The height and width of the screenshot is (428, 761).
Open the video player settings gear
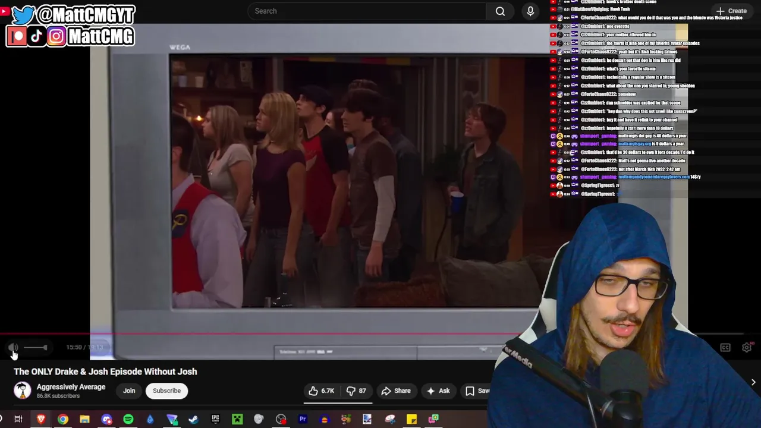point(747,348)
